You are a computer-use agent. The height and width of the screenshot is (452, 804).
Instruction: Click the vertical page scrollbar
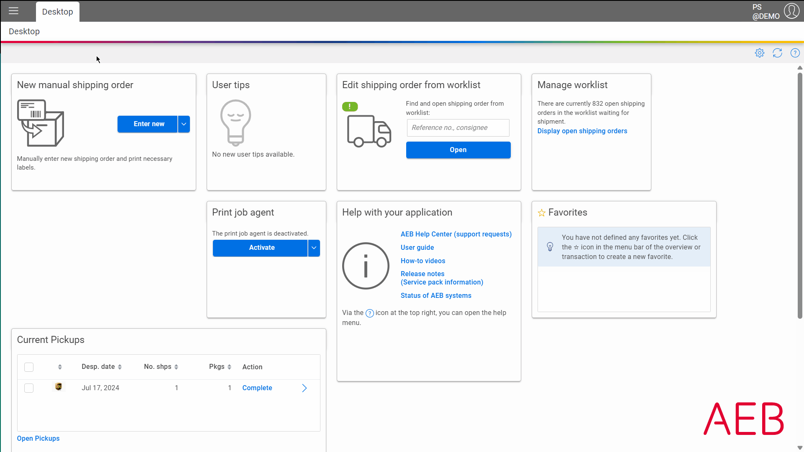pos(800,196)
